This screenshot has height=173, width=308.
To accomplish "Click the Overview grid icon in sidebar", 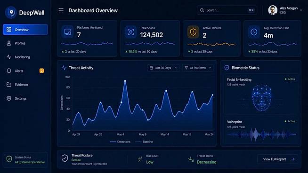I will click(9, 30).
